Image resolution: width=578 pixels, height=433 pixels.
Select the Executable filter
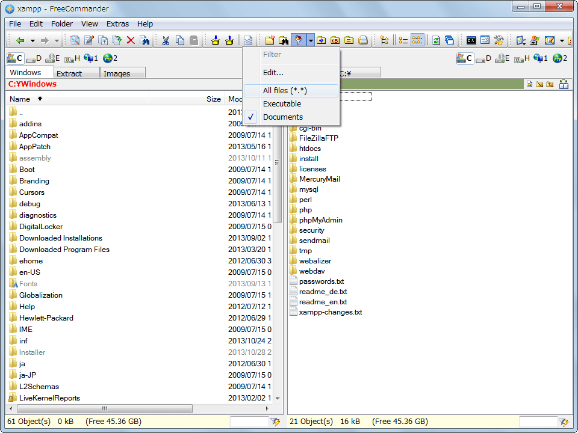coord(291,104)
